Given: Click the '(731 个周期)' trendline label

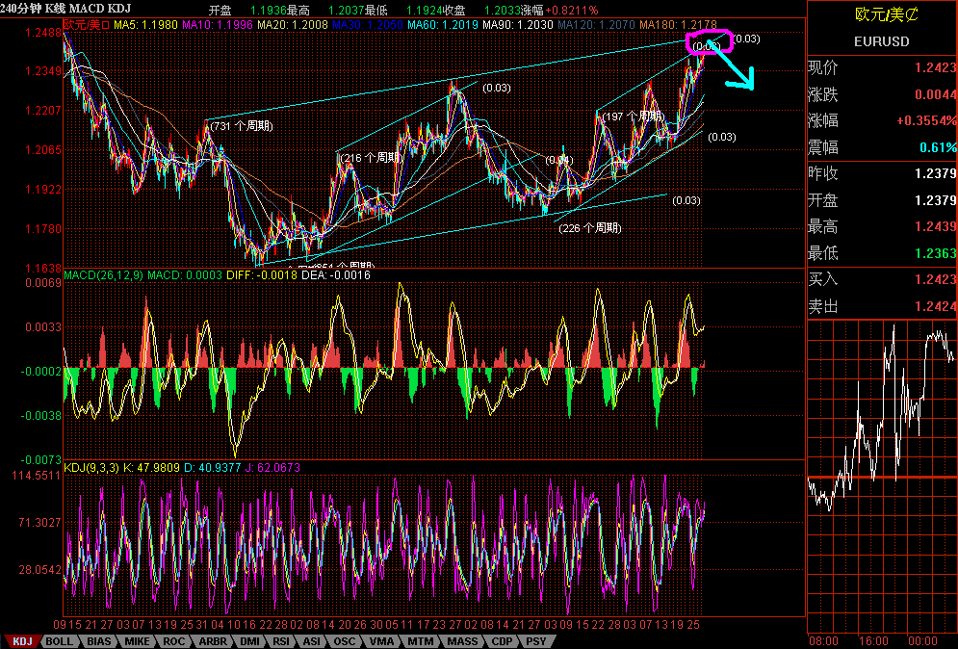Looking at the screenshot, I should click(x=242, y=126).
